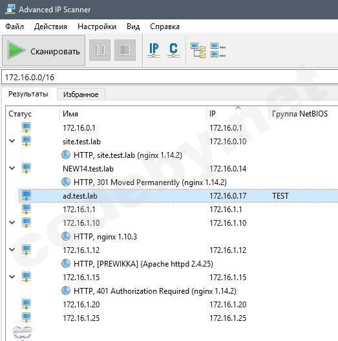
Task: Click the computer icon for NEW14.test.lab
Action: tap(26, 168)
